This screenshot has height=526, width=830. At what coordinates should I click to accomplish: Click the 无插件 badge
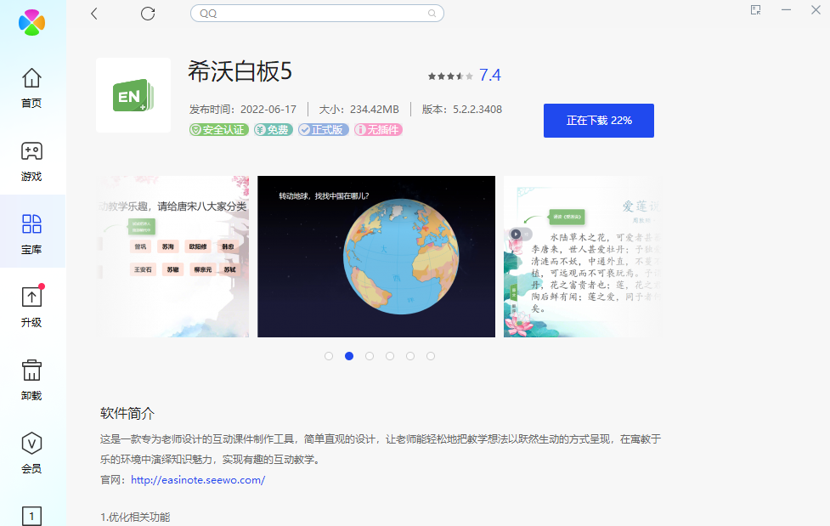379,130
